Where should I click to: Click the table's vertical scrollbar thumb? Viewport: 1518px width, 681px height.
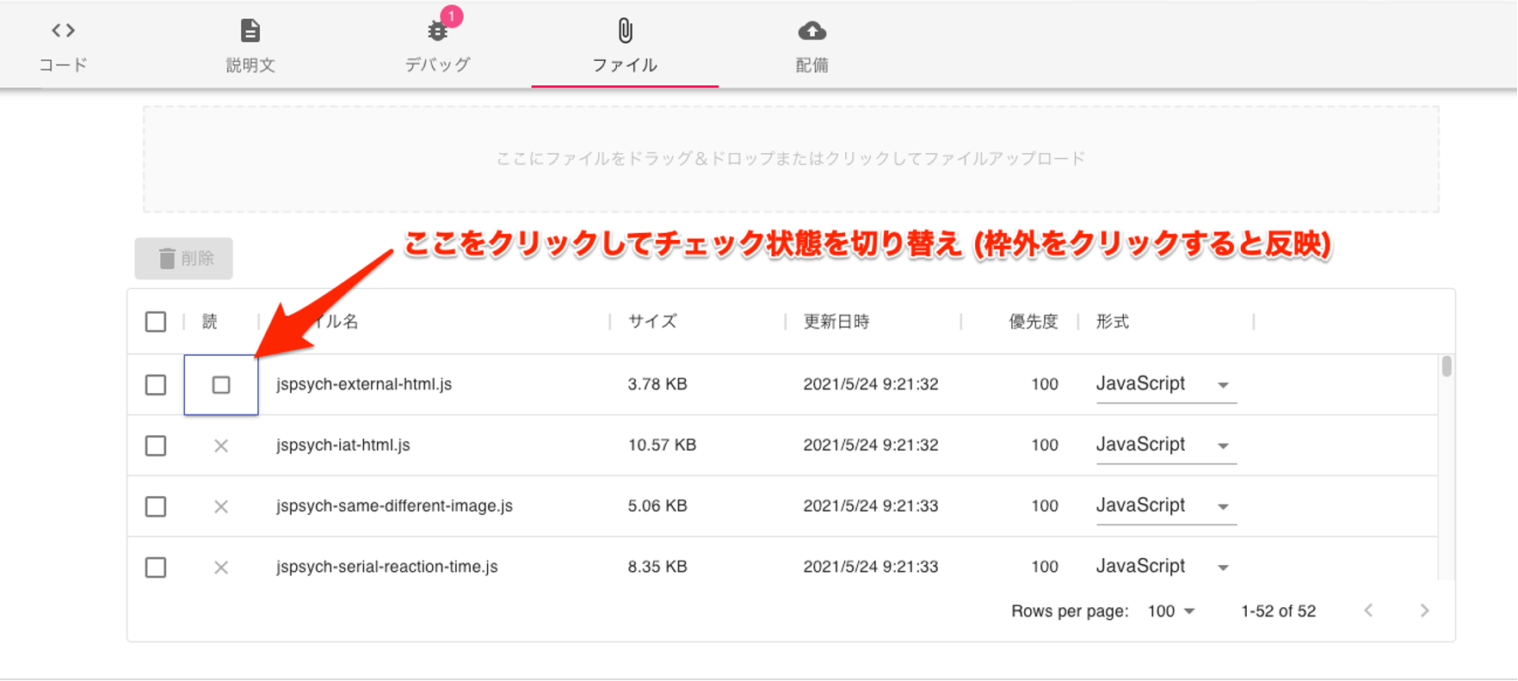click(x=1447, y=366)
